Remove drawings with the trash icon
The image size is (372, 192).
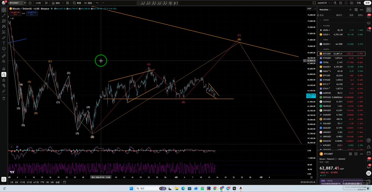(4, 98)
